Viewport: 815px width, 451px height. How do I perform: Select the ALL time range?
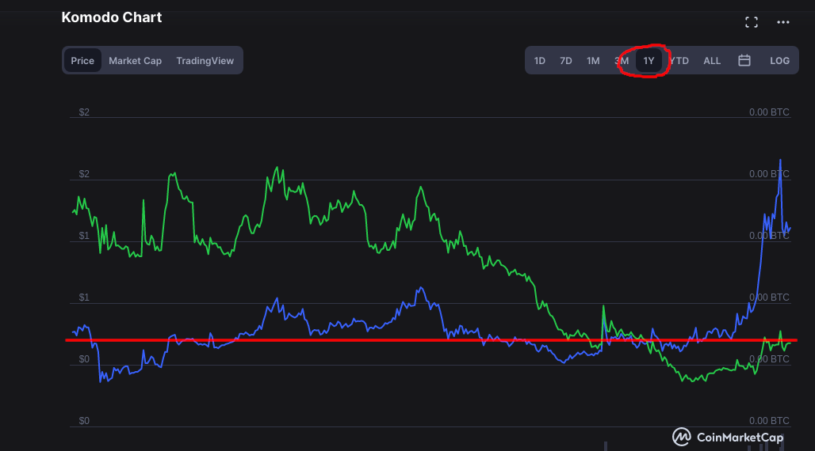[712, 61]
